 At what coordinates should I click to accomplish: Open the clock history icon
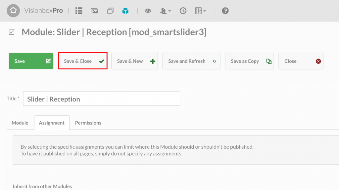[183, 11]
